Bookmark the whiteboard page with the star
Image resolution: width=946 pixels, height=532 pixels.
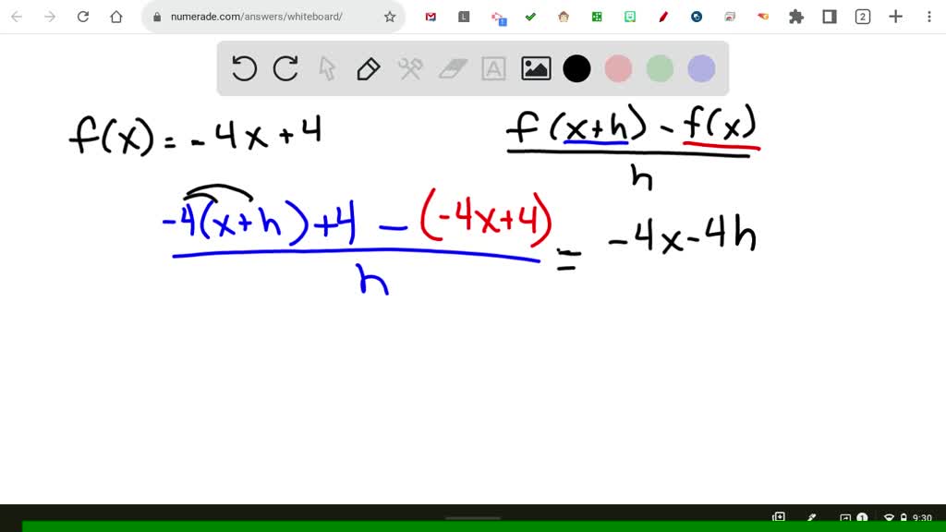pyautogui.click(x=389, y=16)
